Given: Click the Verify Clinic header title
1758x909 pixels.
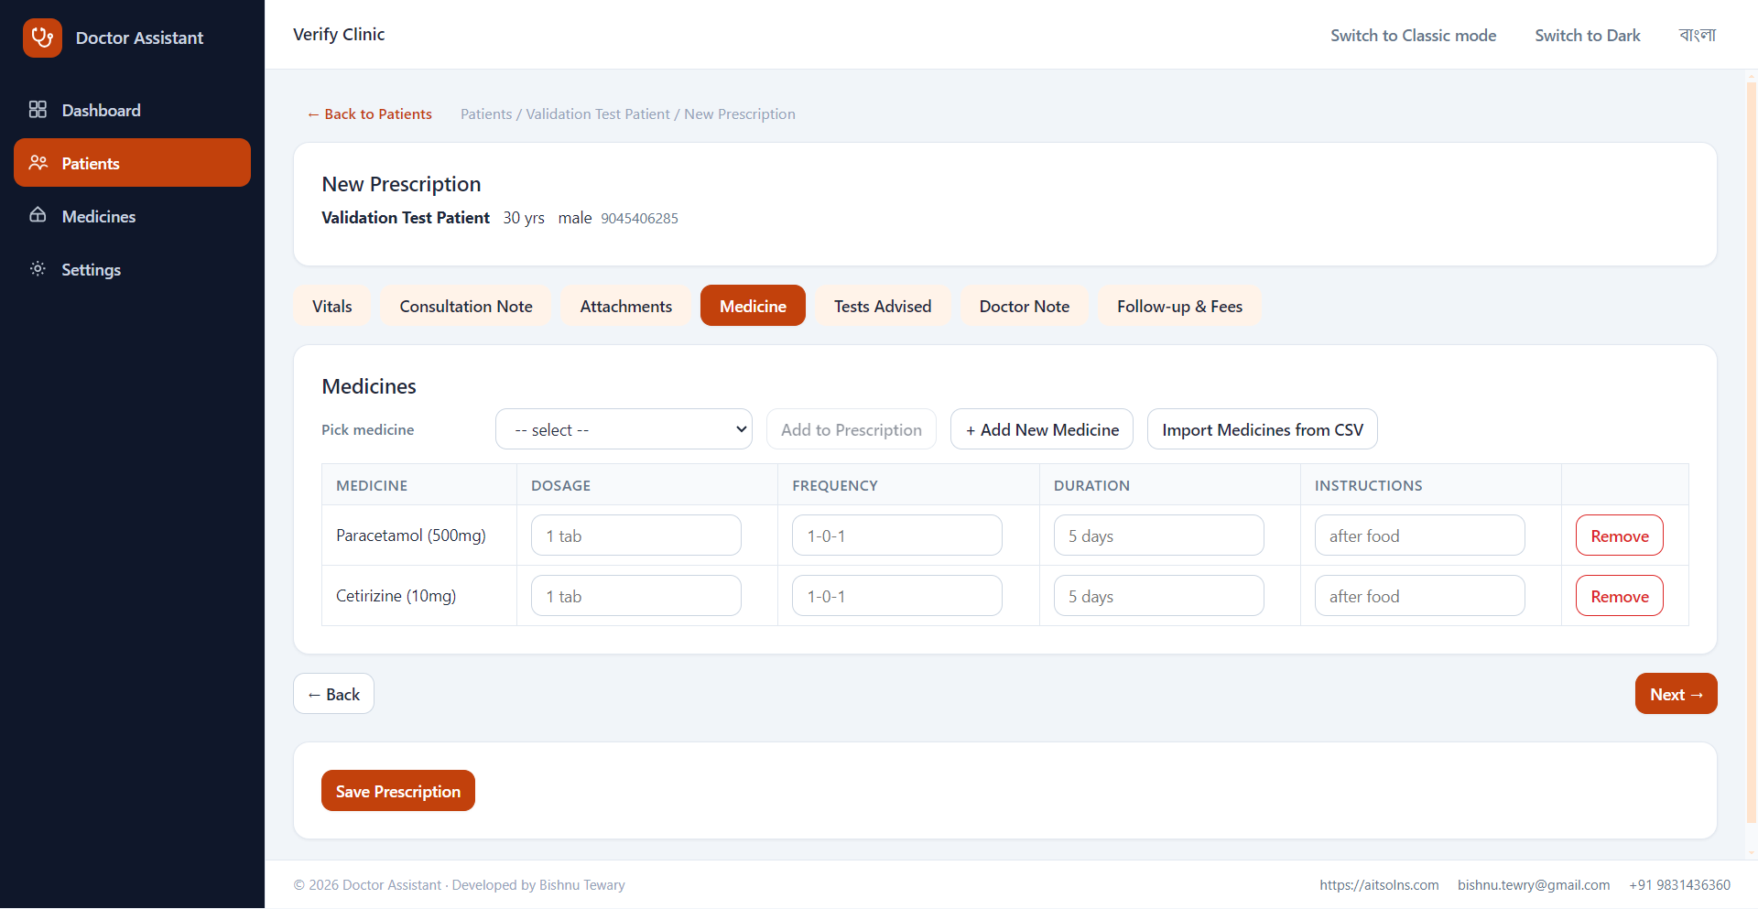Looking at the screenshot, I should point(339,34).
